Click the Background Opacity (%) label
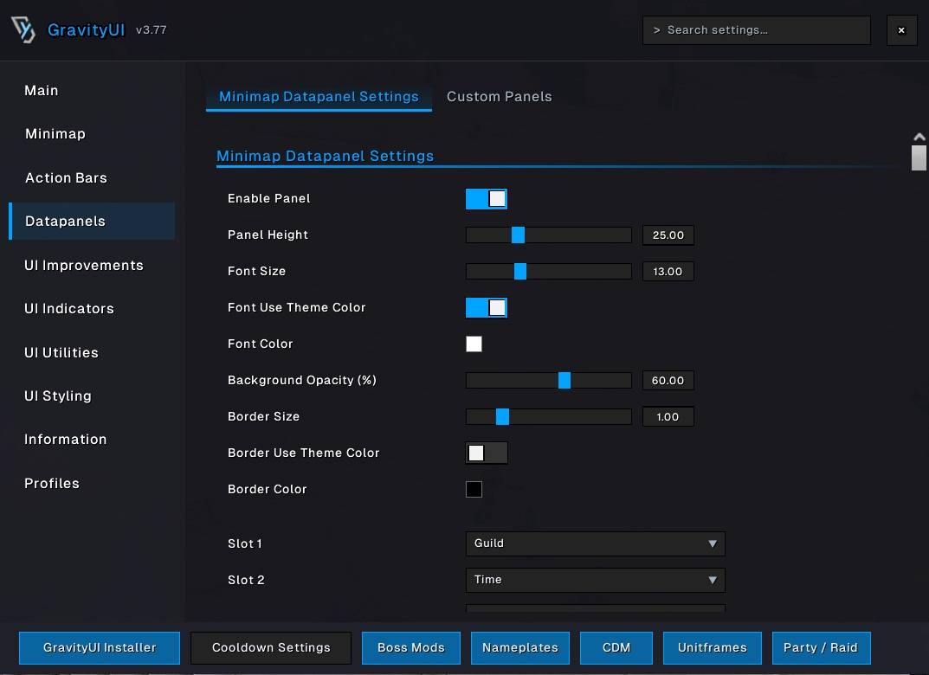This screenshot has height=675, width=929. point(302,380)
